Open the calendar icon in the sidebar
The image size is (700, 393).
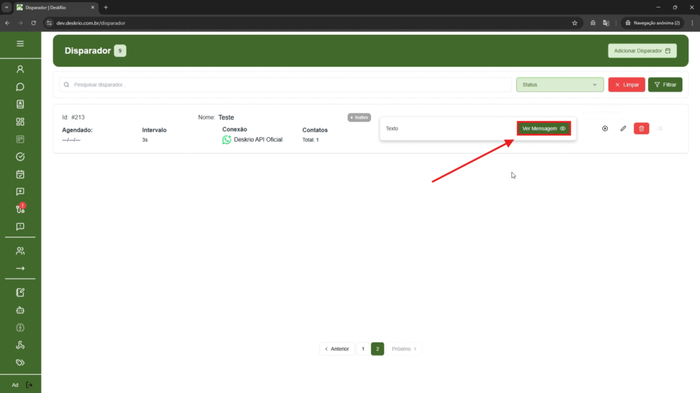[x=20, y=174]
